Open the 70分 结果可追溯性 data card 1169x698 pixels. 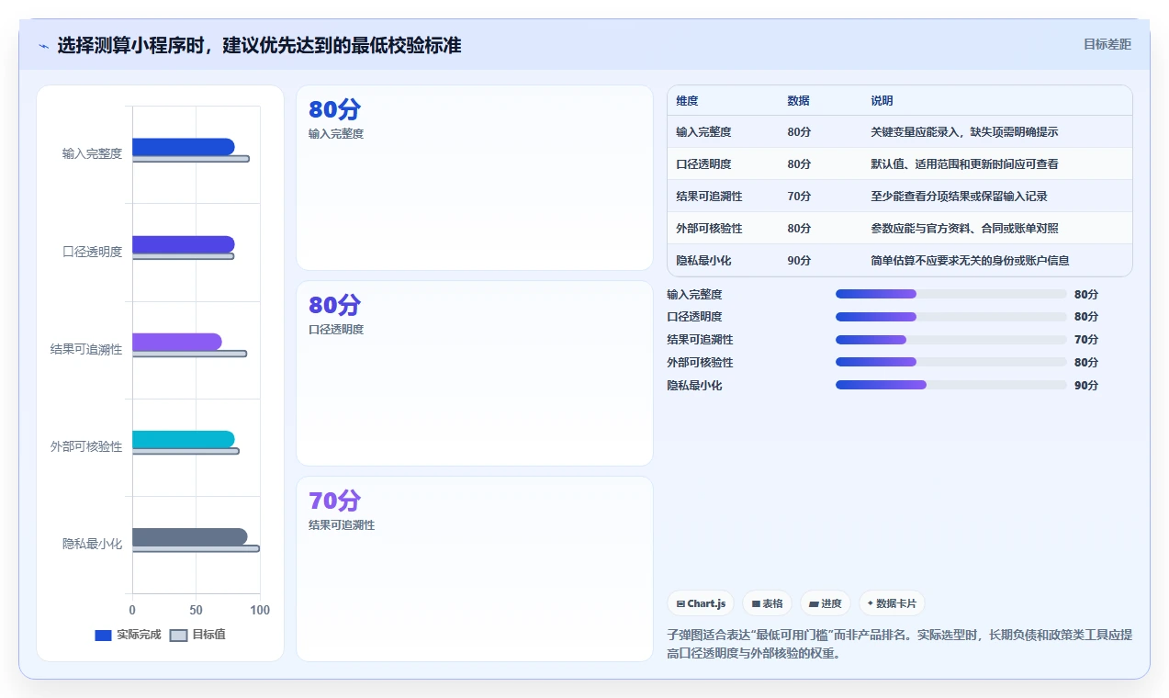coord(475,569)
